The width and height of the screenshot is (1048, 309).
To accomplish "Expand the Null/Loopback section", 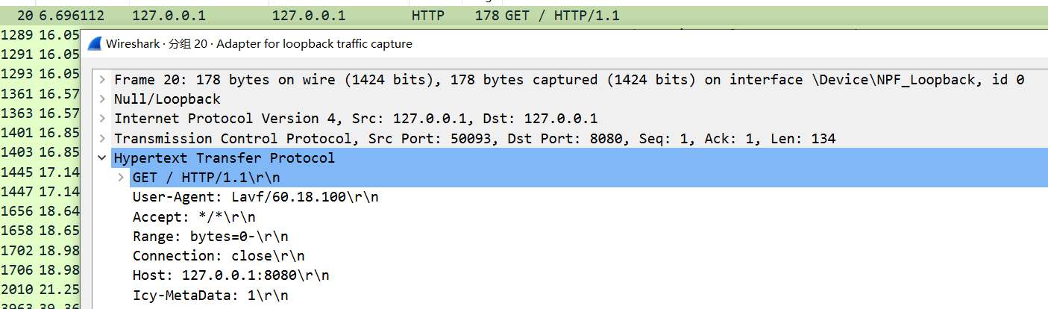I will 102,99.
